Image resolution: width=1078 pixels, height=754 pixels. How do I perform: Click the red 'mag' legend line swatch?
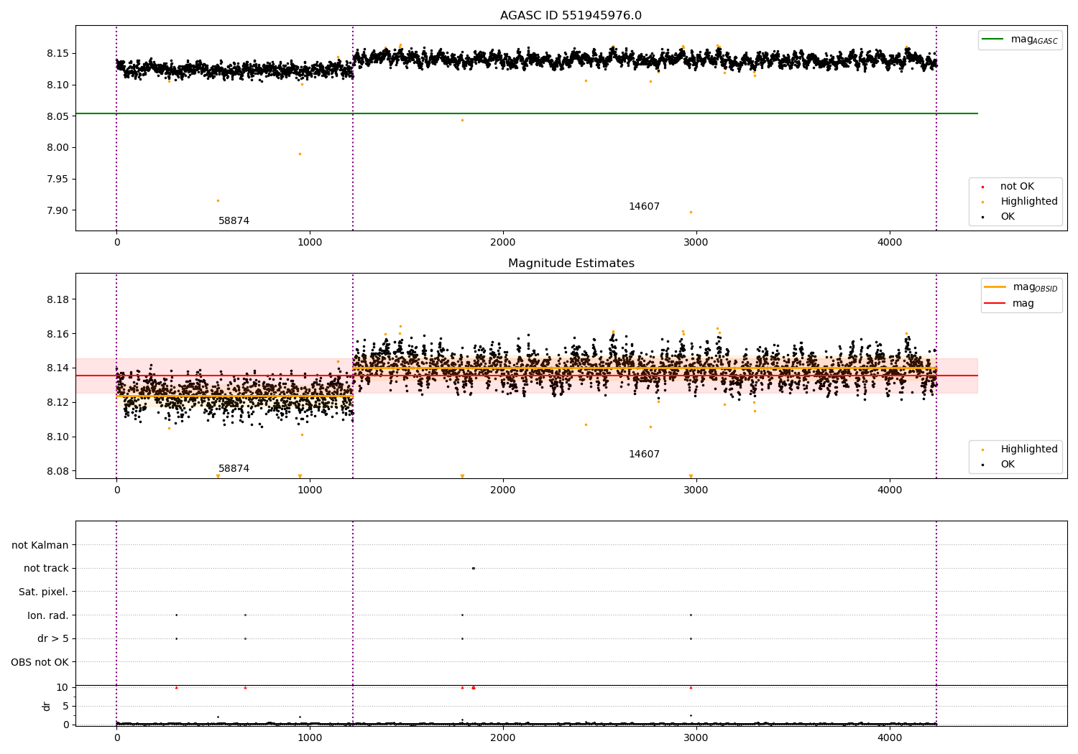[995, 304]
